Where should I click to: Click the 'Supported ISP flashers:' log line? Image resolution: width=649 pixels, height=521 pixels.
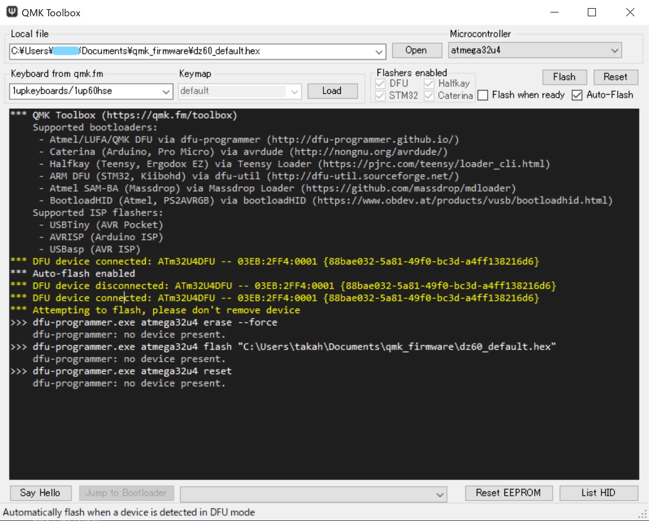tap(98, 213)
